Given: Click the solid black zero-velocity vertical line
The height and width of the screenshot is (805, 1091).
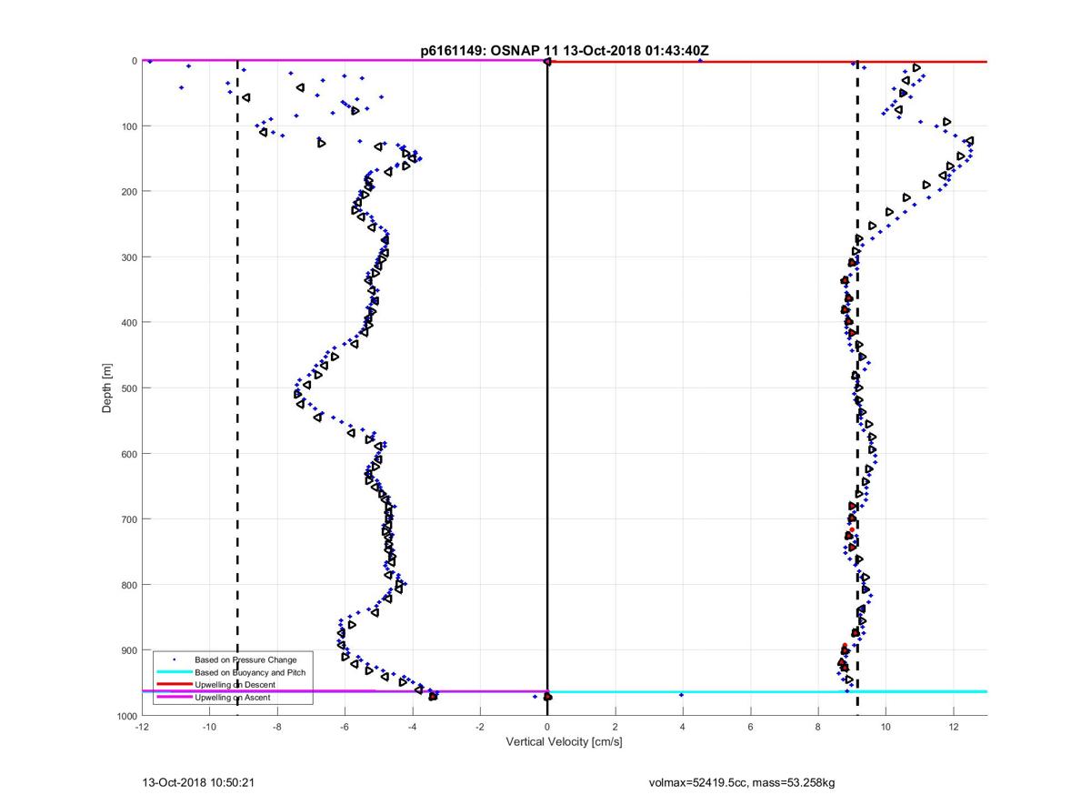Looking at the screenshot, I should [x=547, y=387].
